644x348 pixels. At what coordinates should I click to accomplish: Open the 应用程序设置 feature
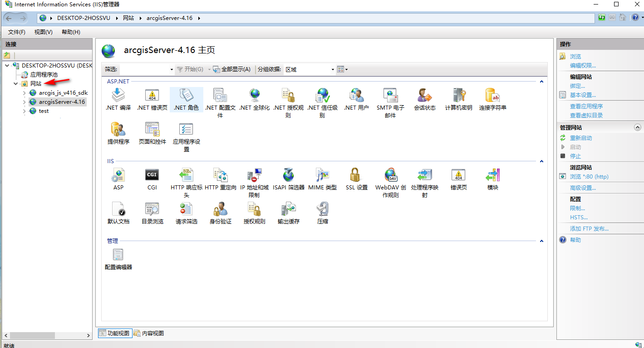186,137
